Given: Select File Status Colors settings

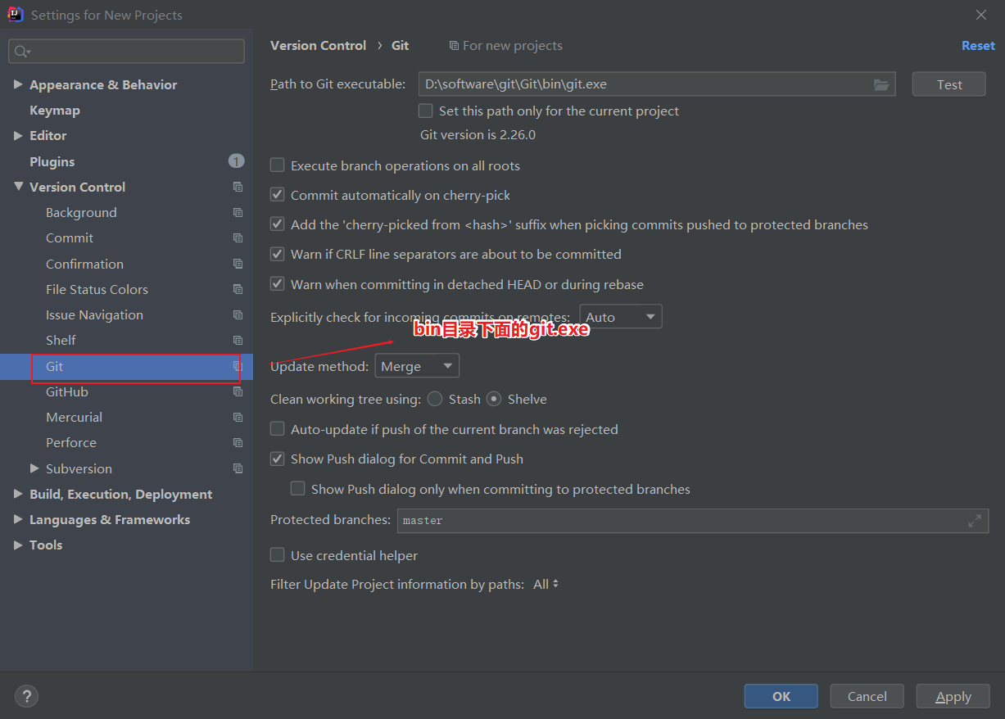Looking at the screenshot, I should 97,289.
